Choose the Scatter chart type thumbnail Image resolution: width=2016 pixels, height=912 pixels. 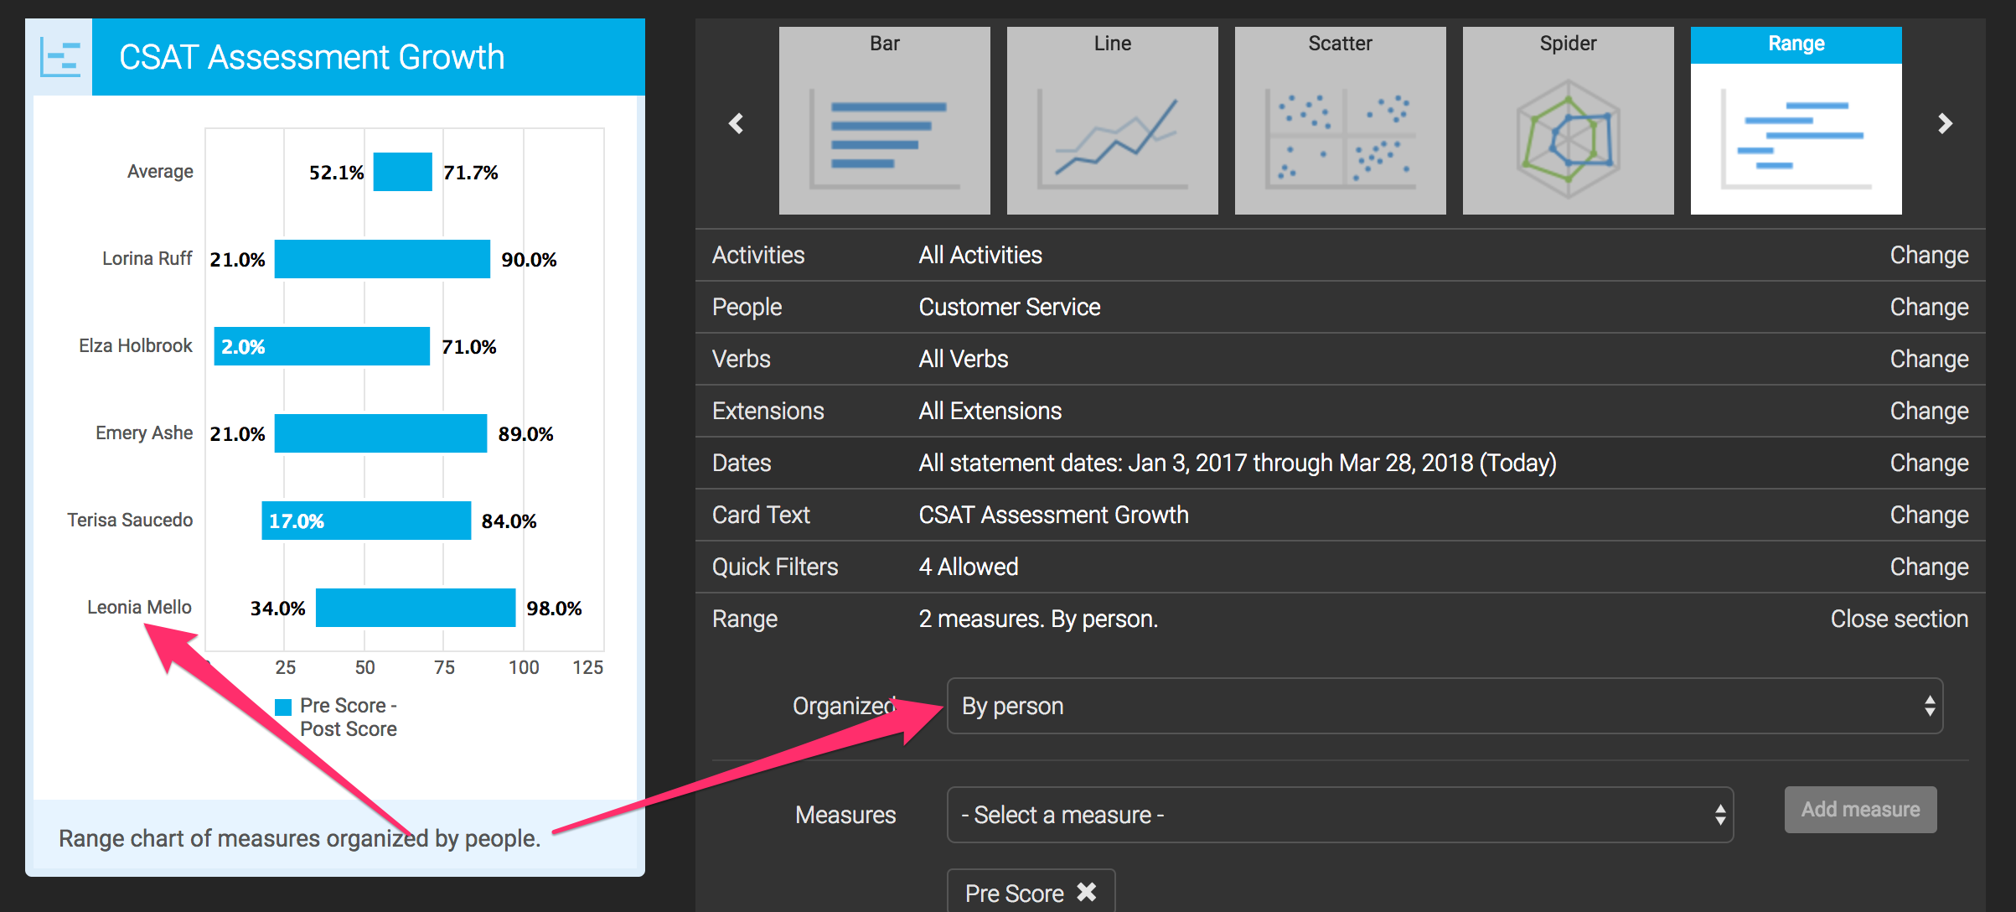pyautogui.click(x=1340, y=121)
